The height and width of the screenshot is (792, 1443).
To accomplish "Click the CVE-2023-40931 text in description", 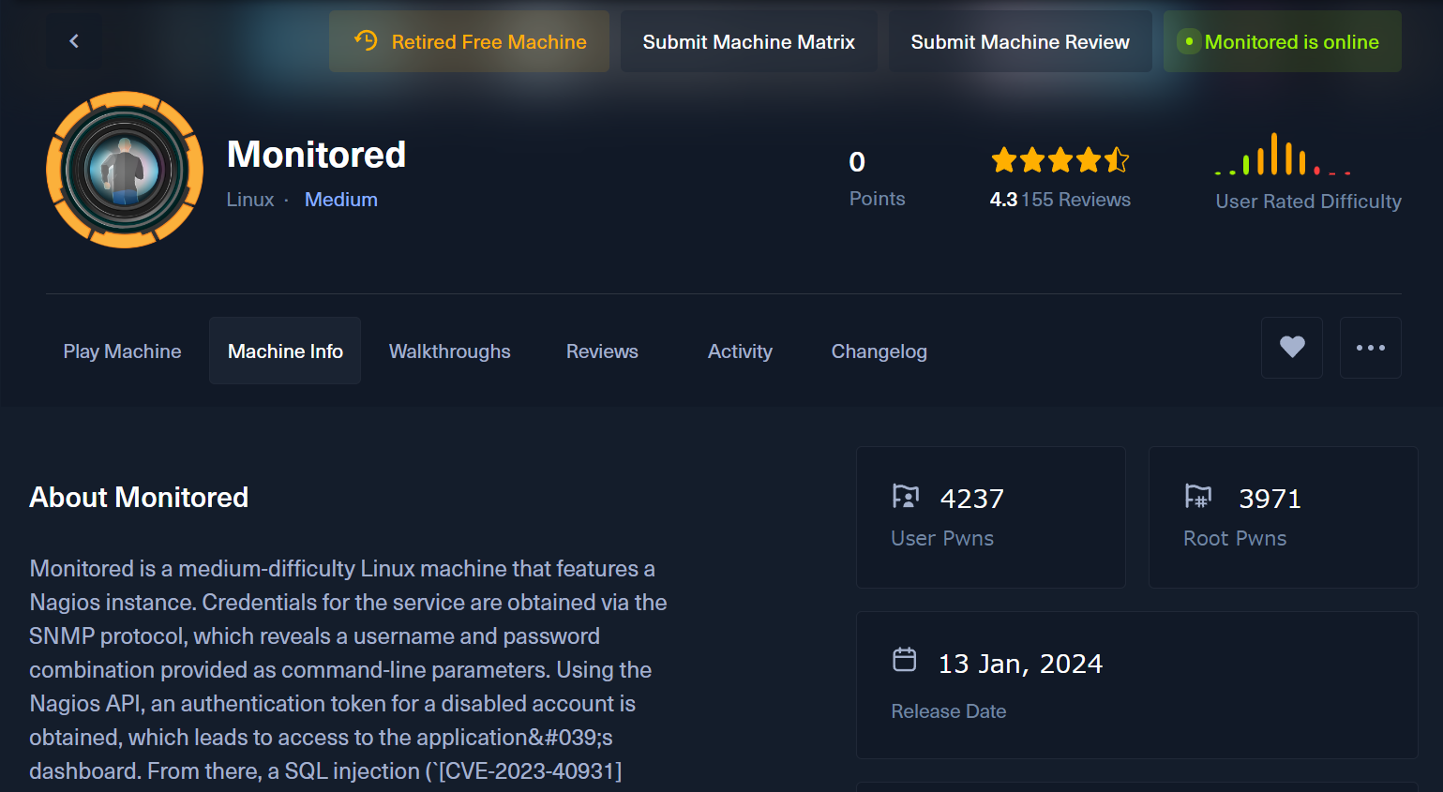I will [x=531, y=771].
